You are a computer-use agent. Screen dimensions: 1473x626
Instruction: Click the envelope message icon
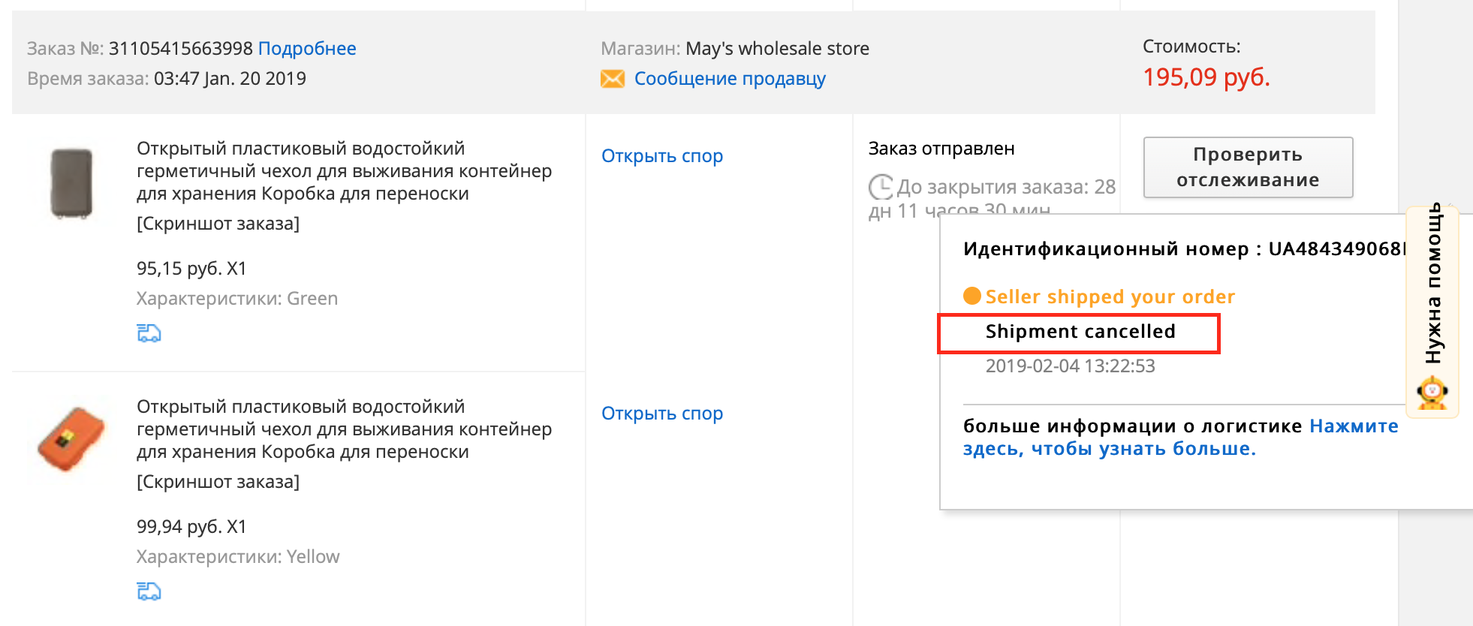[613, 79]
